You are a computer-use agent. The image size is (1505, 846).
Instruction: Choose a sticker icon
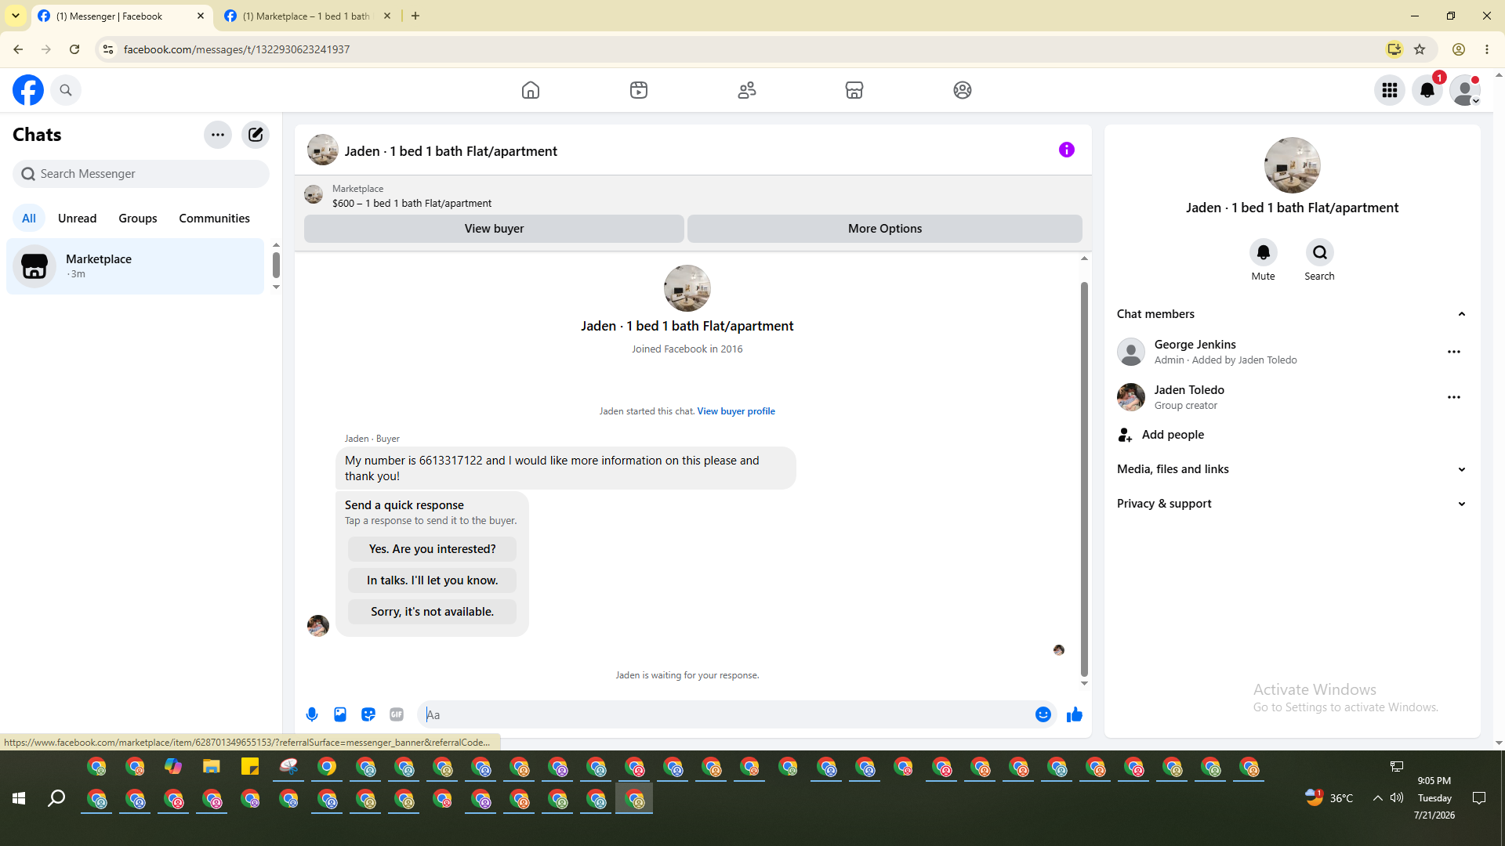point(368,714)
